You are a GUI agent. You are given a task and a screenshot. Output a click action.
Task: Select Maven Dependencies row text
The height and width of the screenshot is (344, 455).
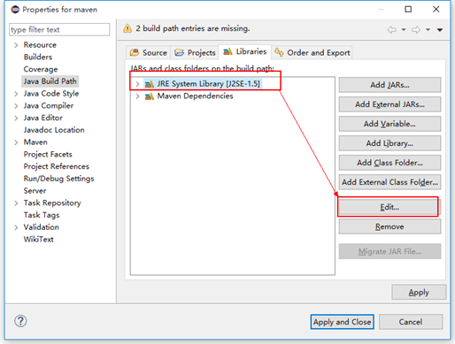click(195, 96)
